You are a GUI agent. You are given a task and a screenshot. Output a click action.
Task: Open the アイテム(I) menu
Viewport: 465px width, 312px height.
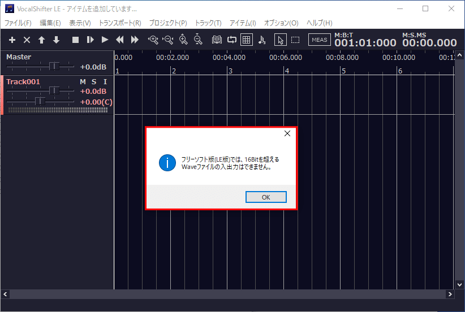tap(243, 23)
